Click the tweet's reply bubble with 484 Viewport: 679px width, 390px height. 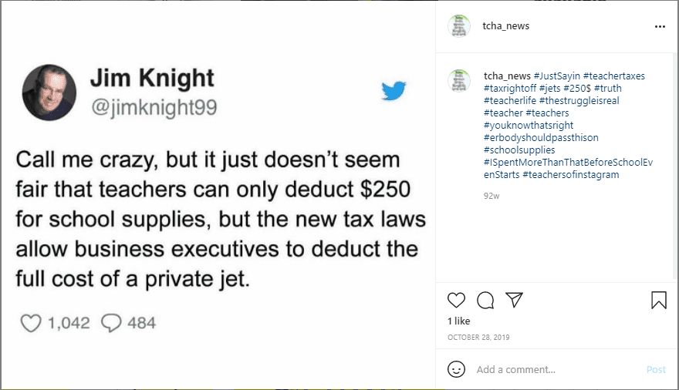coord(112,322)
